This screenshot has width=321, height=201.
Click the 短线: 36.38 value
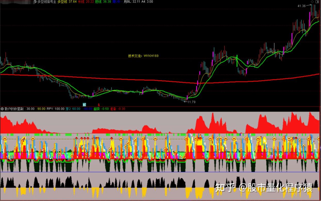[103, 2]
